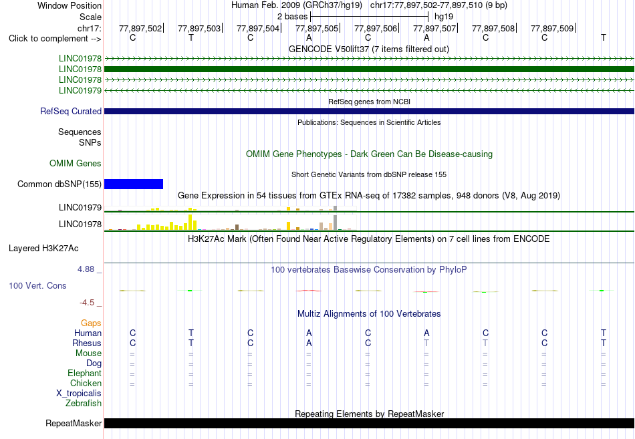Open Multiz Alignments of 100 Vertebrates title
This screenshot has height=439, width=635.
[369, 314]
